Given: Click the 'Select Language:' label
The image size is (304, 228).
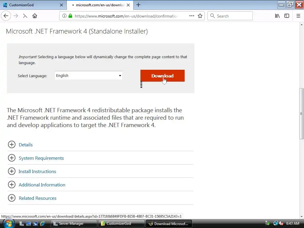Looking at the screenshot, I should pos(32,76).
